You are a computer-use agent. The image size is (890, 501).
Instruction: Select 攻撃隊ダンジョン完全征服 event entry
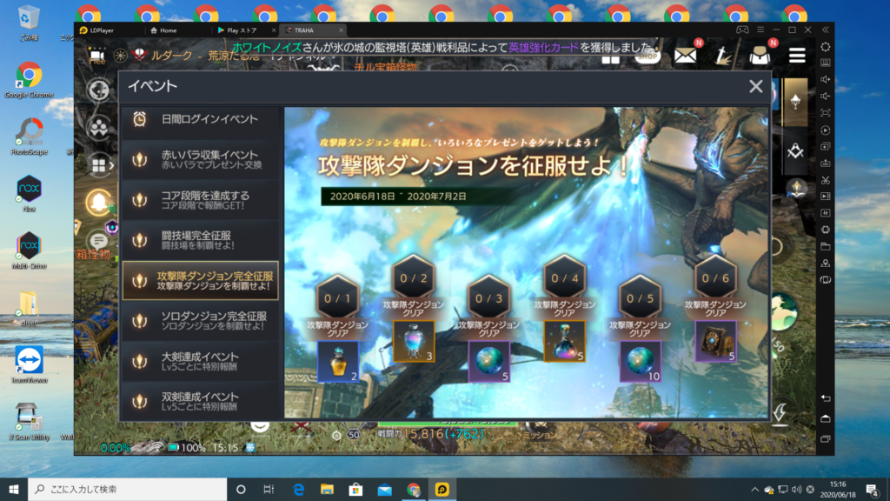(201, 281)
